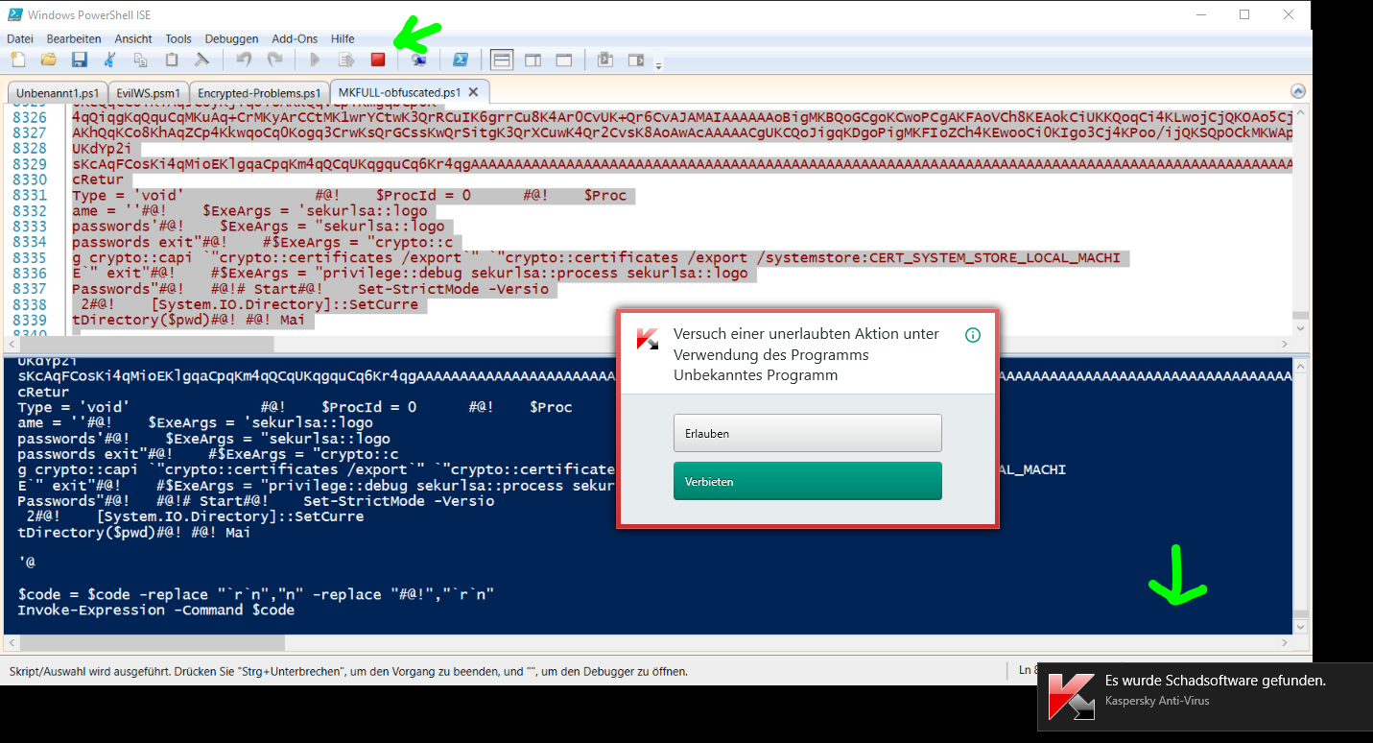Click 'Set-StrictMode -Versio' on editor line 8337

(453, 288)
